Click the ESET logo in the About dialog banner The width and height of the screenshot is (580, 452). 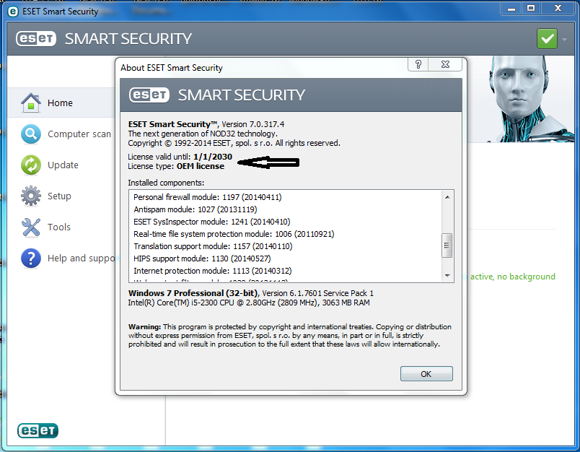tap(149, 95)
